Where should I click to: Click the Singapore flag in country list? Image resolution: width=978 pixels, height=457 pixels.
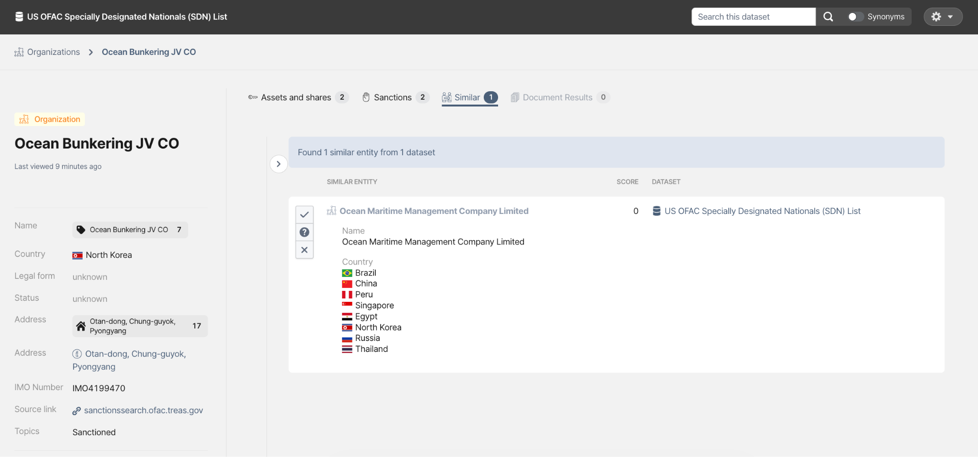[347, 305]
